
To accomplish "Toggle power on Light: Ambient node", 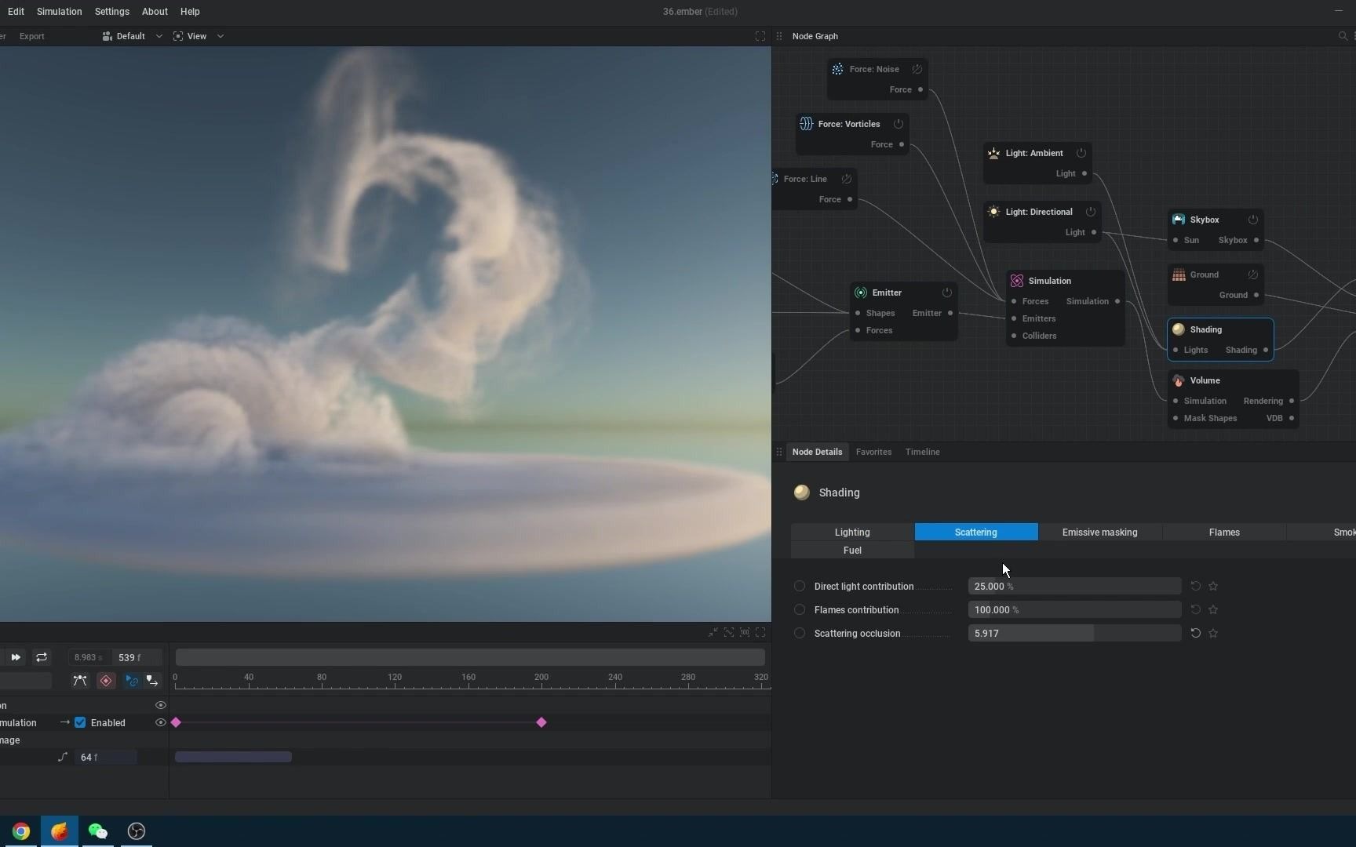I will (1081, 153).
